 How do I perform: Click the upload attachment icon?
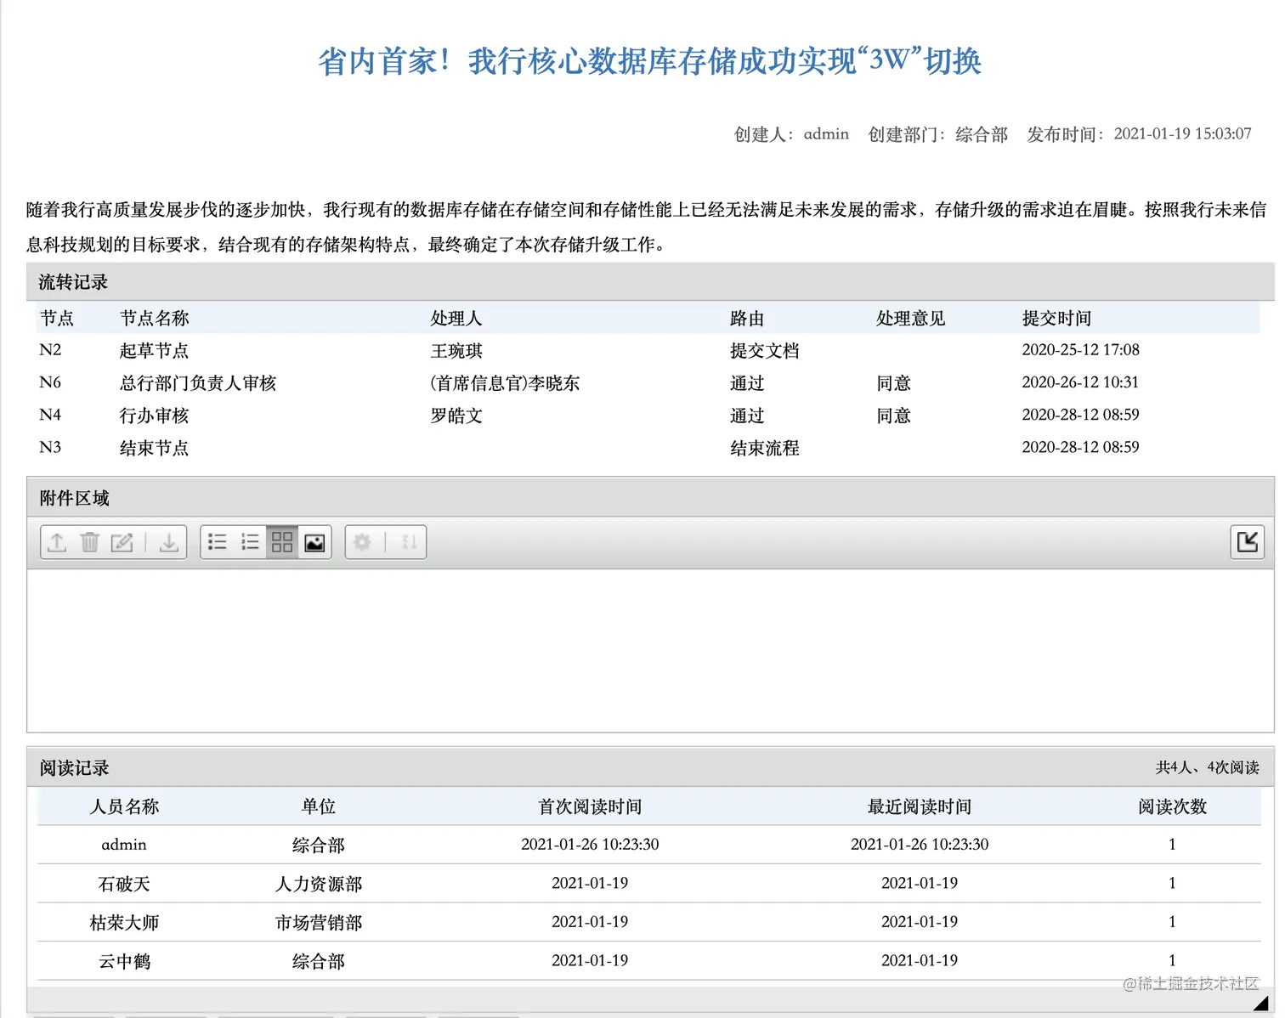[57, 542]
